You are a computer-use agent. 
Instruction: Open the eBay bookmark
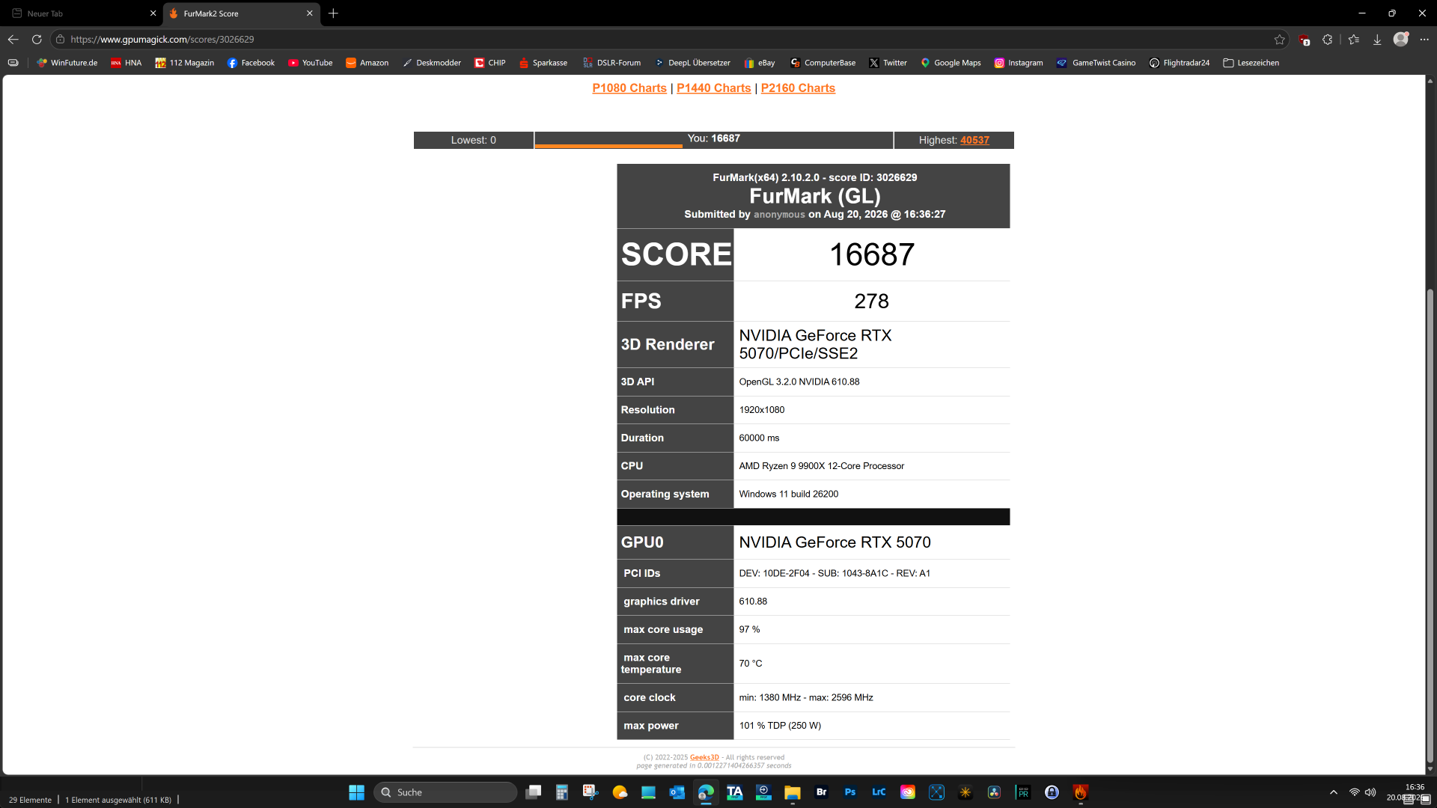[x=760, y=63]
